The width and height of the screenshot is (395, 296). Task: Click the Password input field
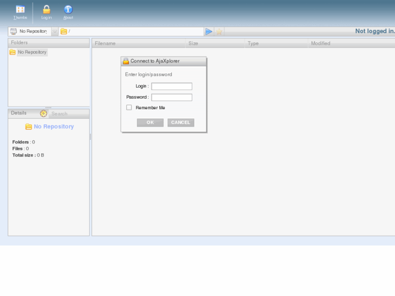[172, 98]
